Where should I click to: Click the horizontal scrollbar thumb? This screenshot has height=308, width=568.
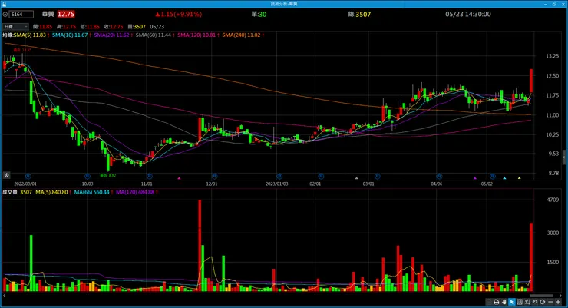coord(541,296)
